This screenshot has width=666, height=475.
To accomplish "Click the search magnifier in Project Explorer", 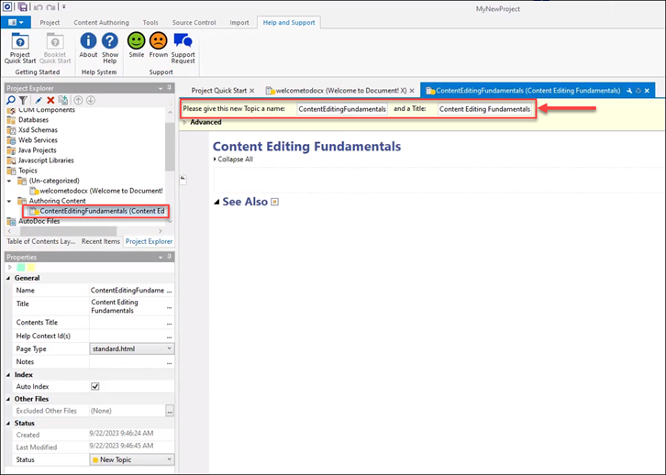I will (x=11, y=100).
